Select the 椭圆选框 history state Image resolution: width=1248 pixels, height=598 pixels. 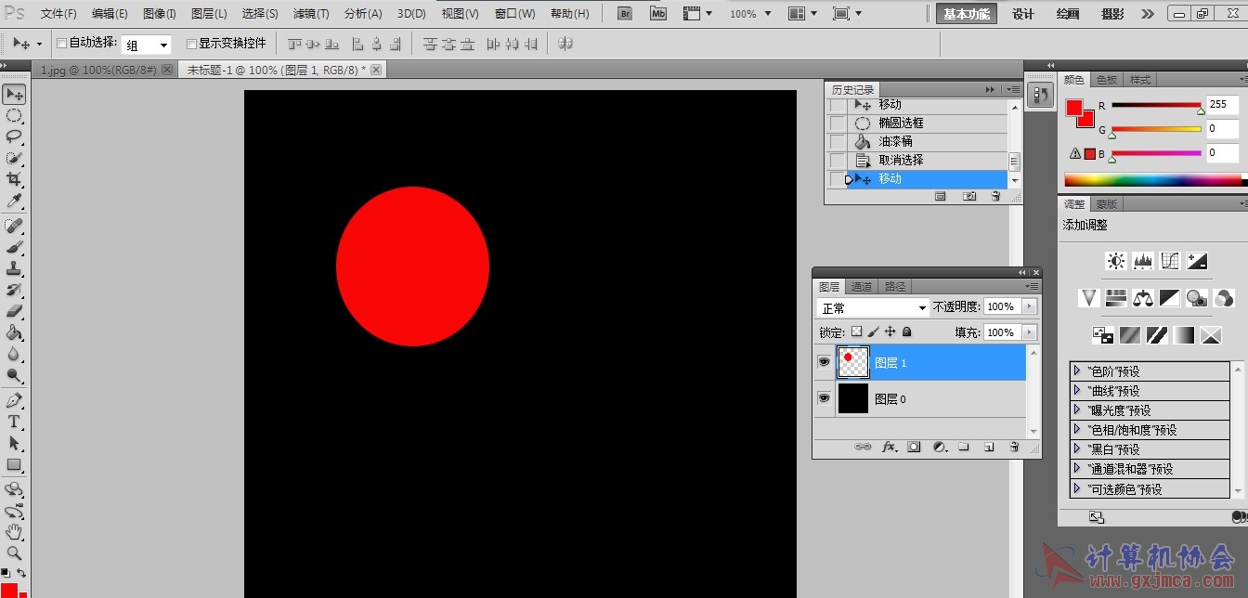click(x=901, y=123)
